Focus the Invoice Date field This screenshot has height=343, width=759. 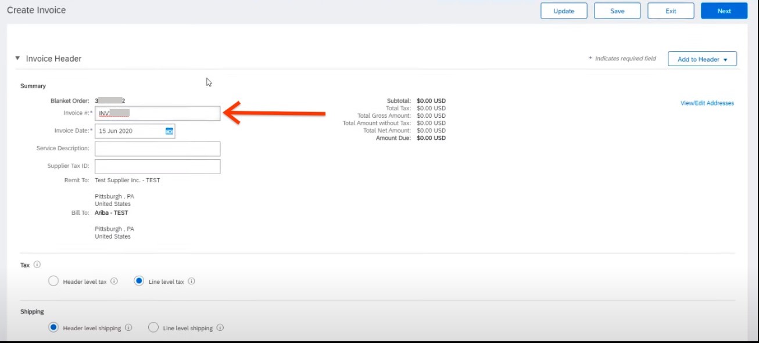[x=135, y=131]
